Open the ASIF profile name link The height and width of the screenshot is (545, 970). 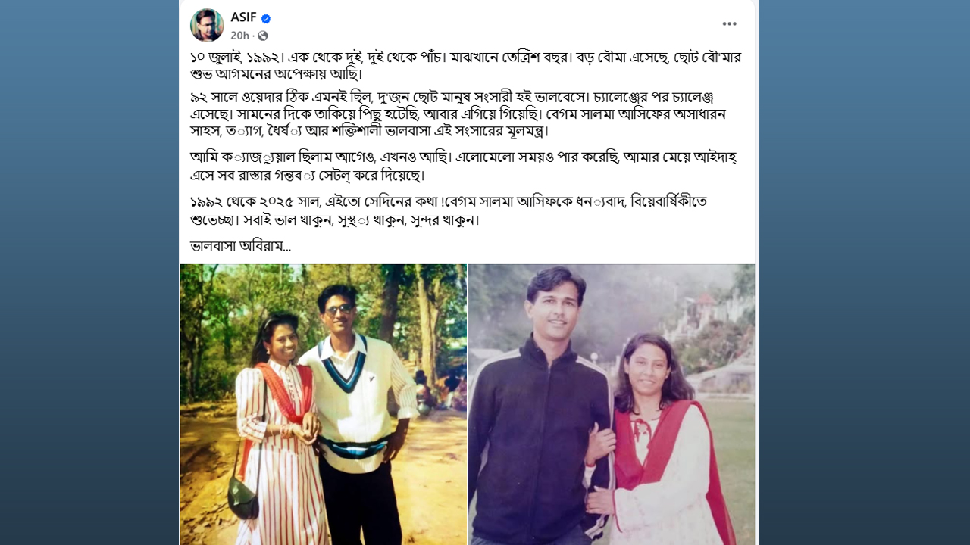[x=243, y=17]
